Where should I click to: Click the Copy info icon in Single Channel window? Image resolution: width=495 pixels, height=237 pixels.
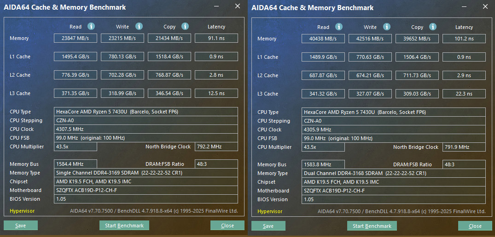[185, 27]
